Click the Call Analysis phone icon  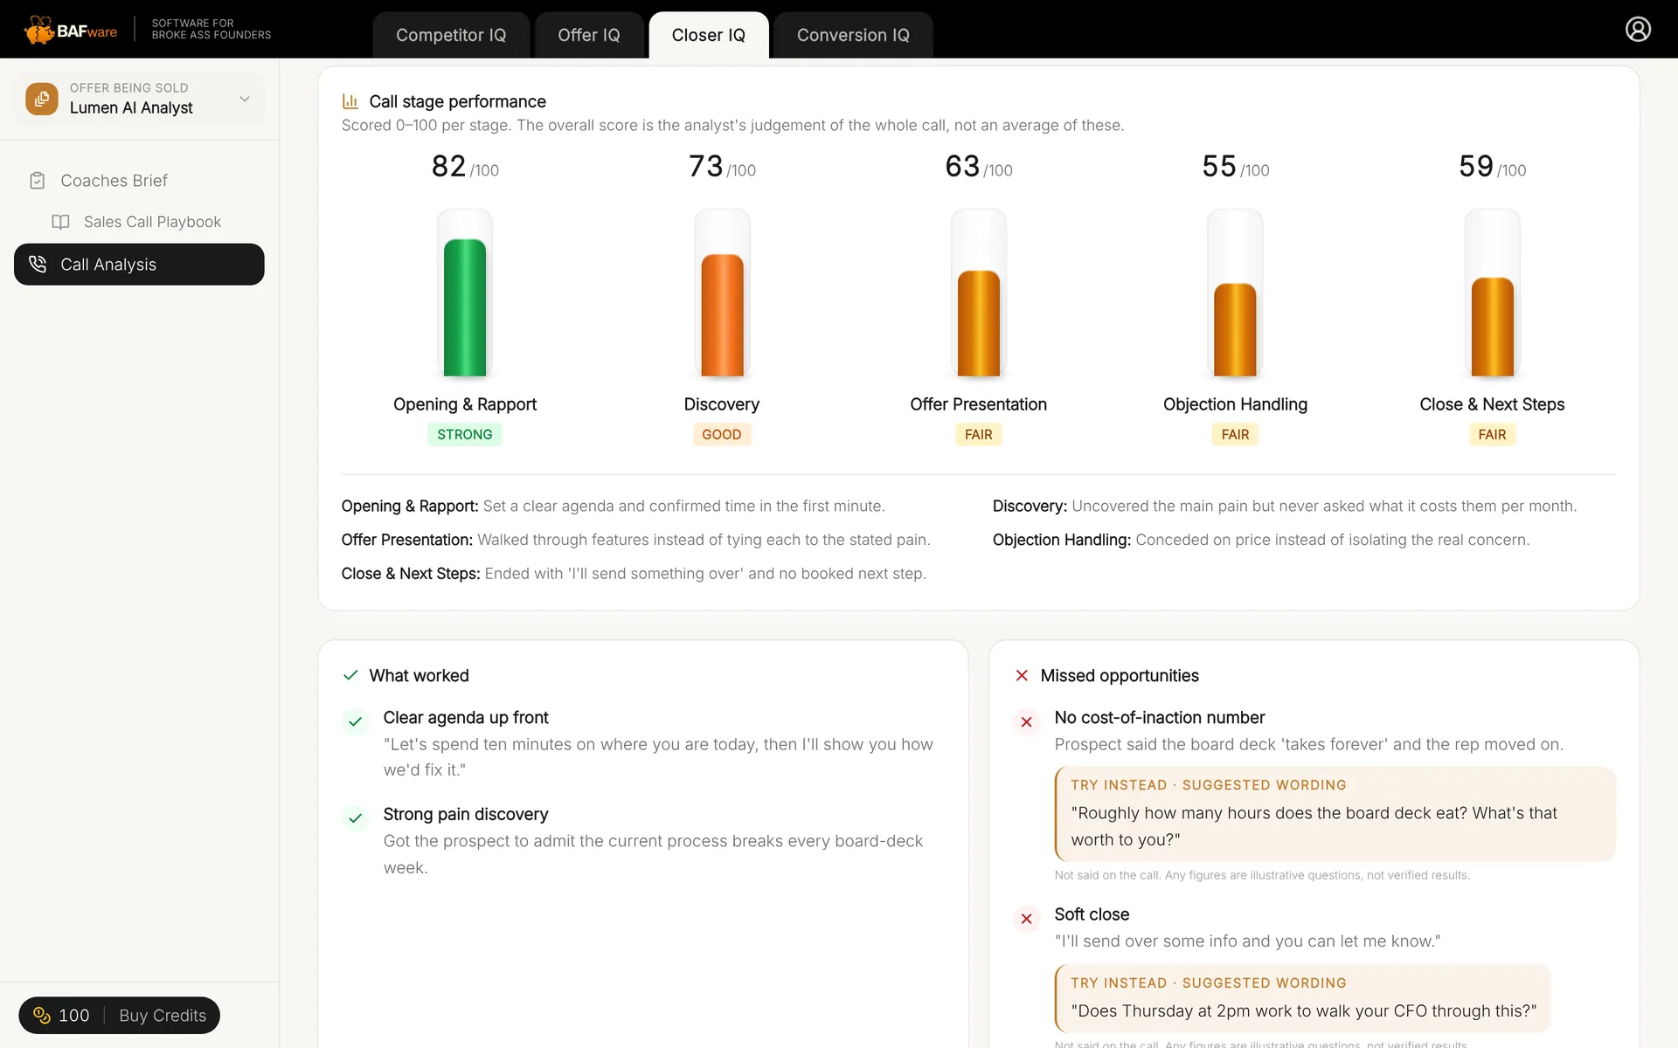38,264
